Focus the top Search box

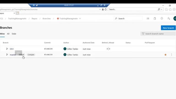[128, 18]
